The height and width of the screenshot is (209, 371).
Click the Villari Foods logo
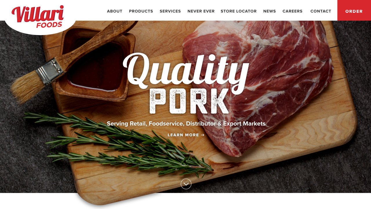[x=38, y=17]
